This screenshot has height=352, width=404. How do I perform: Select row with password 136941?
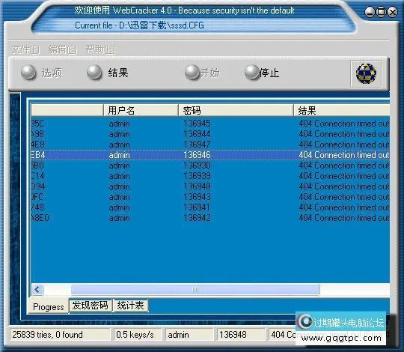click(210, 207)
